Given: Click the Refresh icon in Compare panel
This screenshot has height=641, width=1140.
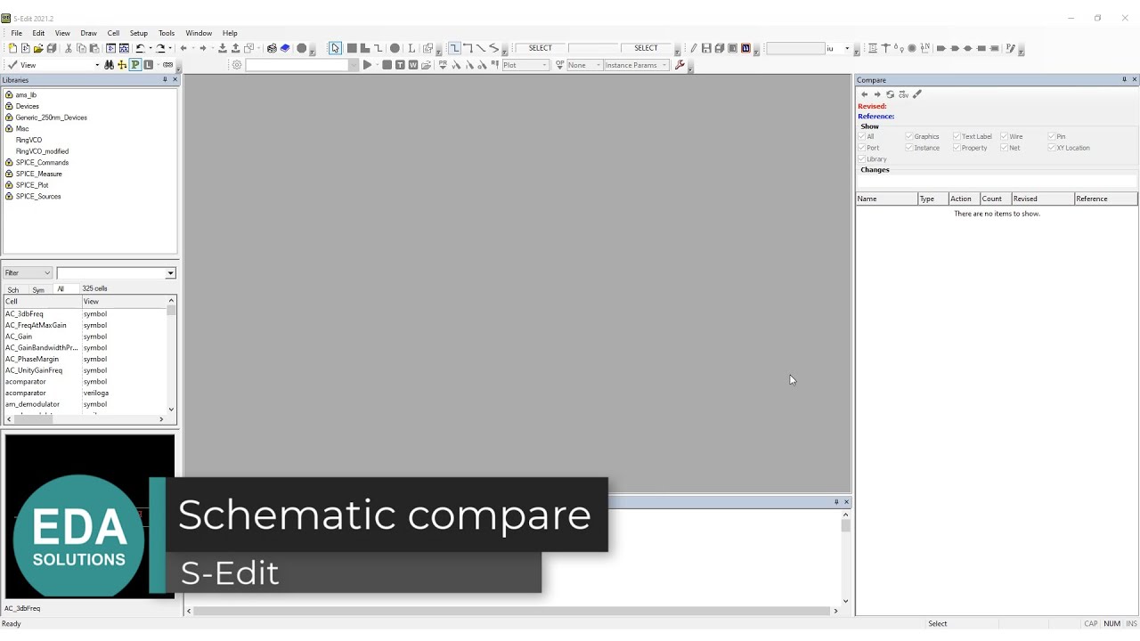Looking at the screenshot, I should 890,94.
